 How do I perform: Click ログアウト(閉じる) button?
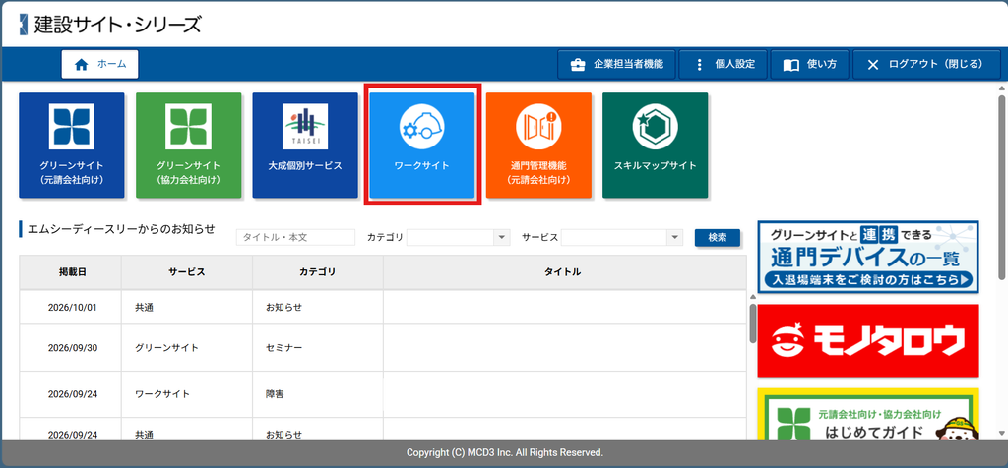[x=925, y=64]
